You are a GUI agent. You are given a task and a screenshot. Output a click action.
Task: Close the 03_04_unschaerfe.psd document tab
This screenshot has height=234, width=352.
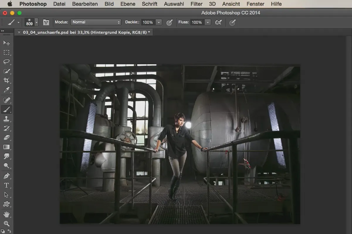click(19, 32)
